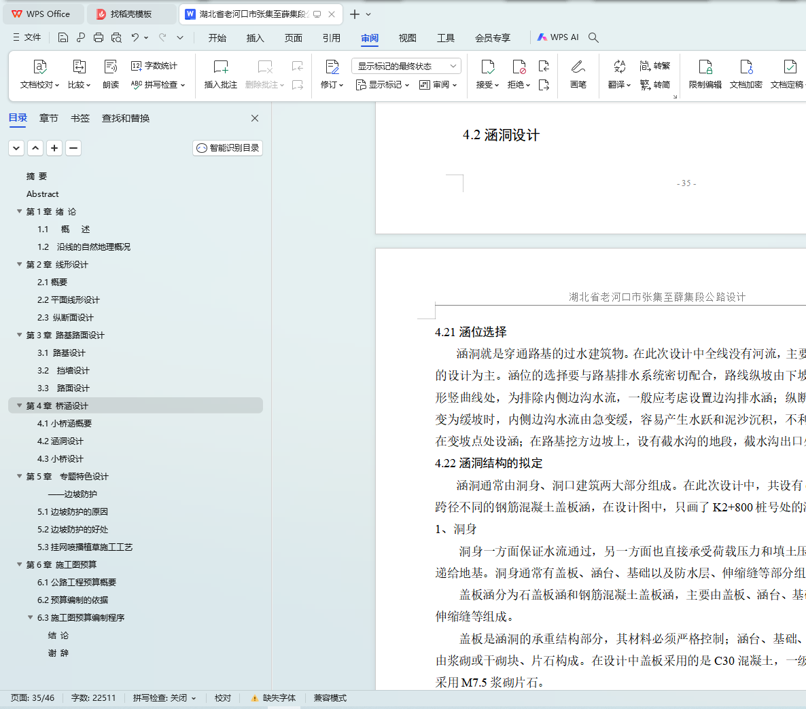Select 6.1 公路工程预算概要 outline entry
The width and height of the screenshot is (806, 709).
[77, 582]
